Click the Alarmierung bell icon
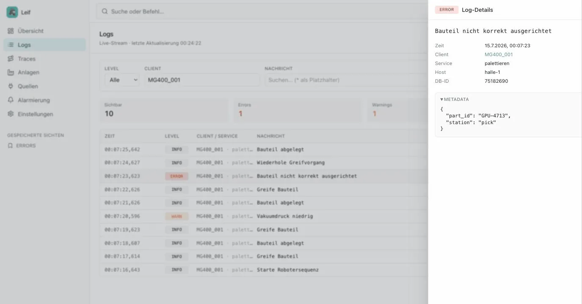The image size is (582, 304). (11, 100)
